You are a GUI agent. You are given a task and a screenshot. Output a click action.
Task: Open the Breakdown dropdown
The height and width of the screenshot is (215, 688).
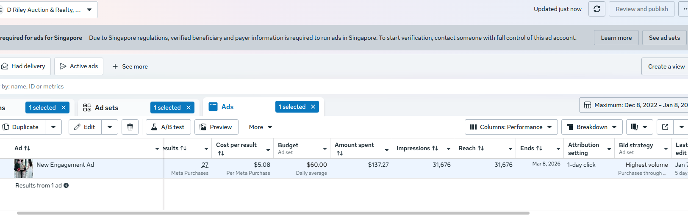click(592, 127)
